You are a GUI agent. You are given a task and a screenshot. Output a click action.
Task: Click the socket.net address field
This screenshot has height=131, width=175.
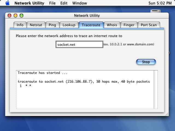tap(79, 44)
